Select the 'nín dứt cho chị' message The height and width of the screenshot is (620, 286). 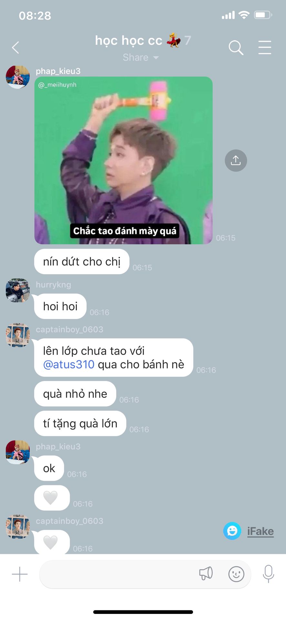[82, 262]
